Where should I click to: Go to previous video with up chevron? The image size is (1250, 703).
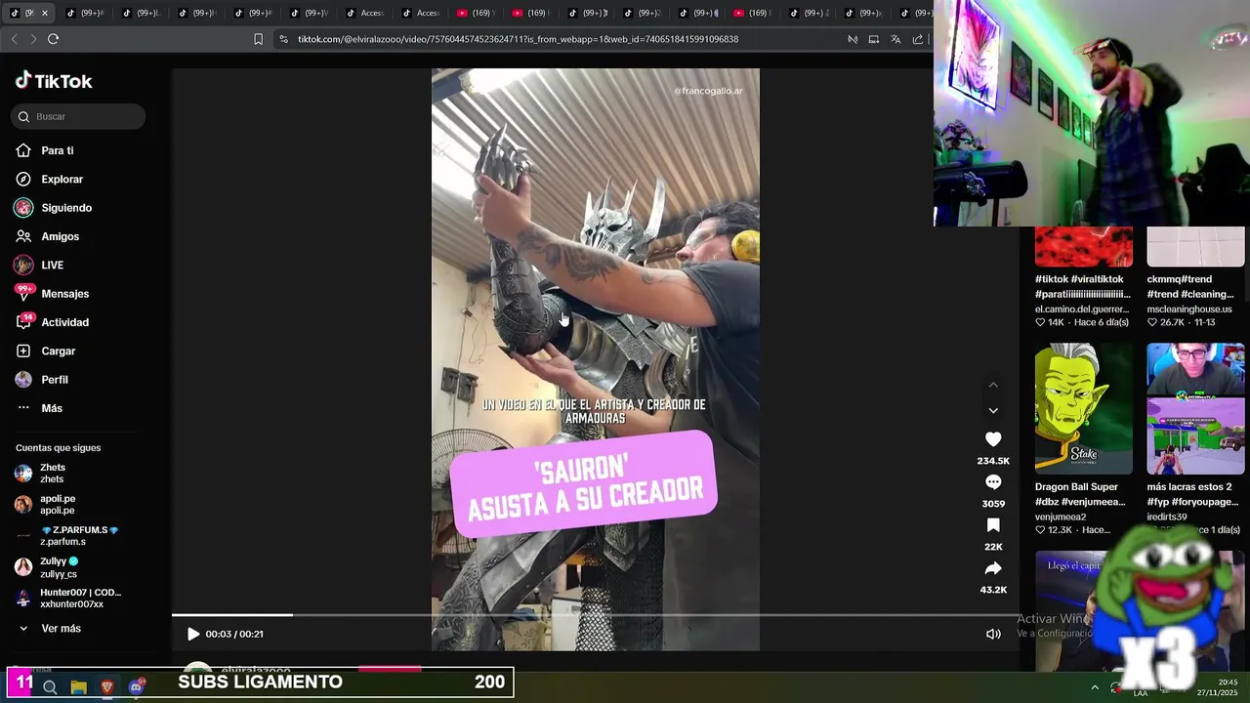(993, 385)
